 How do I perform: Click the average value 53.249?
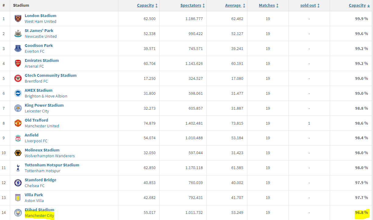coord(237,213)
